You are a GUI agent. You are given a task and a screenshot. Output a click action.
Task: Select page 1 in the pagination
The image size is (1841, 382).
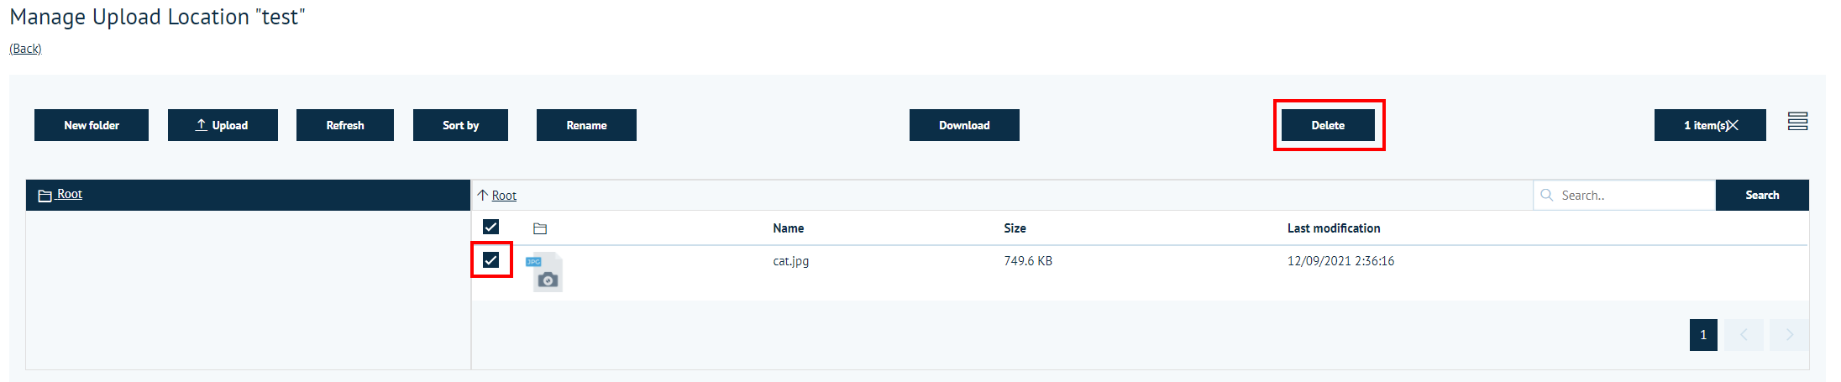1703,335
